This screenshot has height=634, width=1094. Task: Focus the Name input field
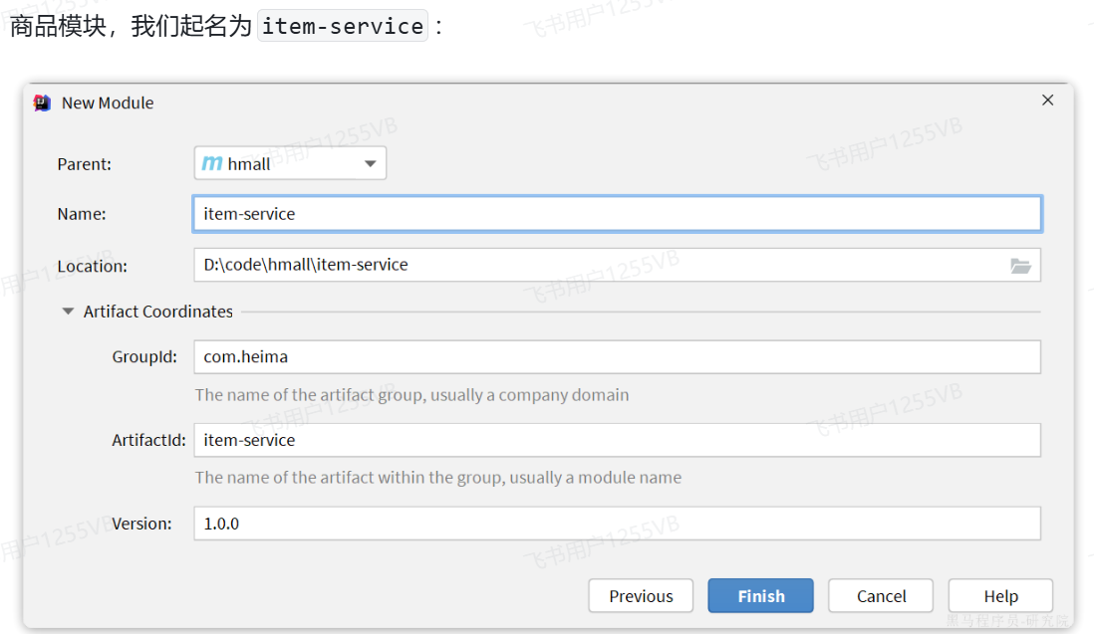click(x=617, y=214)
